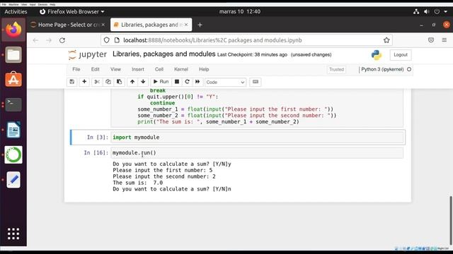Screen dimensions: 453x254
Task: Open the Pocket save icon
Action: click(x=431, y=40)
